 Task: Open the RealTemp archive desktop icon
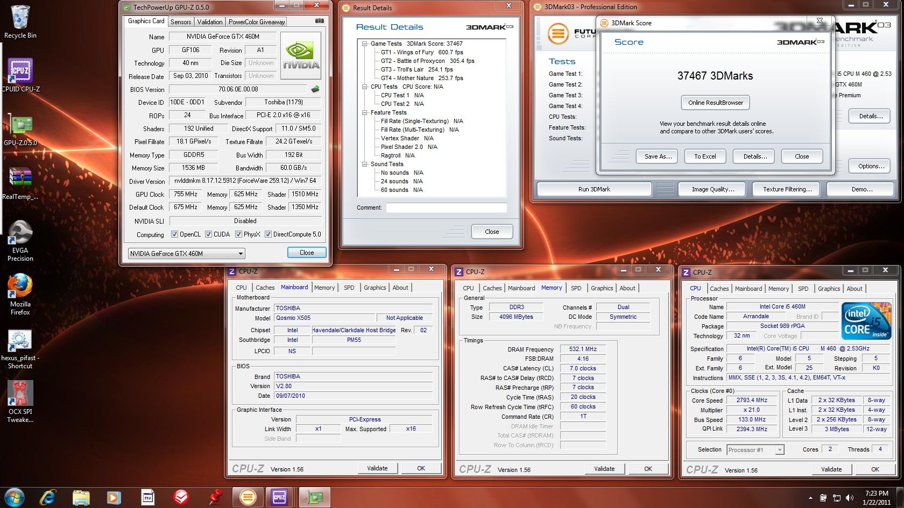pos(20,183)
